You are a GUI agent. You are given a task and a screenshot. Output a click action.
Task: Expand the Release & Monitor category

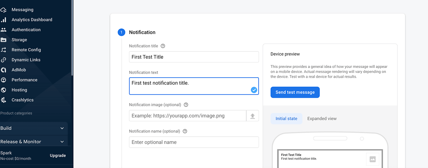click(33, 142)
